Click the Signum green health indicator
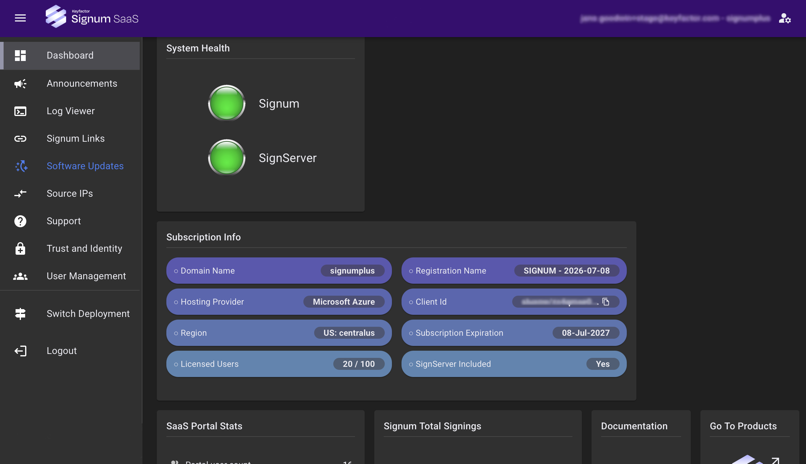This screenshot has height=464, width=806. click(x=227, y=103)
